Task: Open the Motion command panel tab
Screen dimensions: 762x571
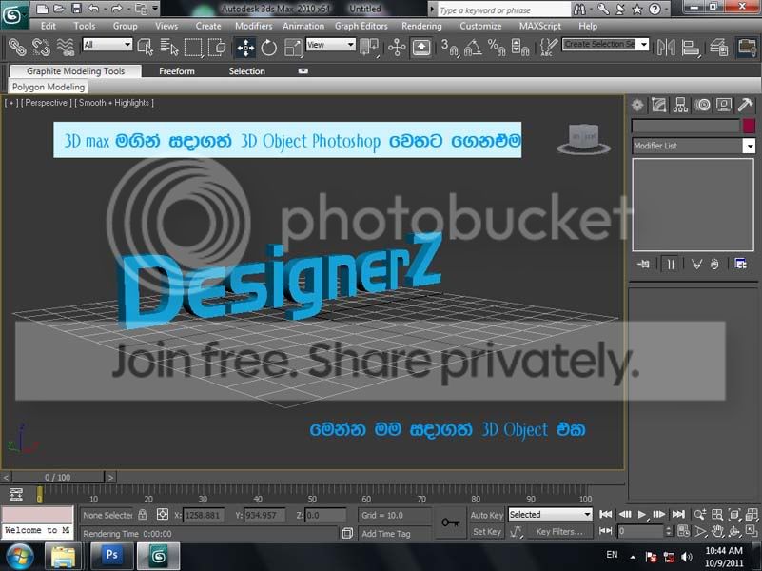Action: (702, 105)
